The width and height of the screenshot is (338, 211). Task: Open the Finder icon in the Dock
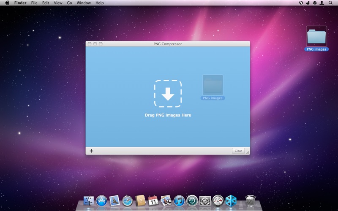point(89,201)
